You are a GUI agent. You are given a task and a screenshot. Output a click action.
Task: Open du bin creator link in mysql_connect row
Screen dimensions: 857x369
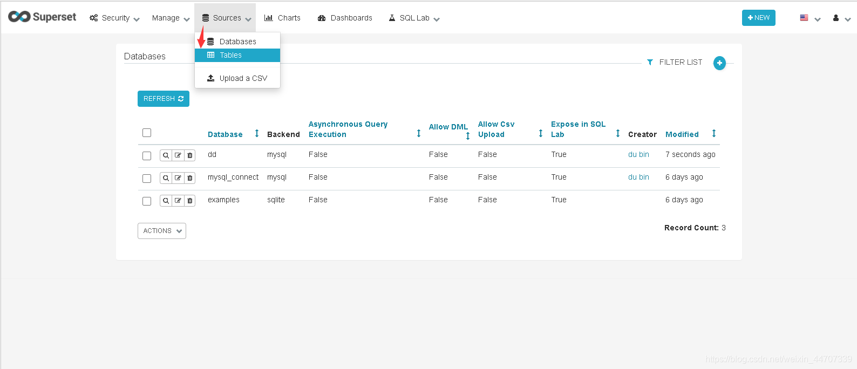pos(638,177)
